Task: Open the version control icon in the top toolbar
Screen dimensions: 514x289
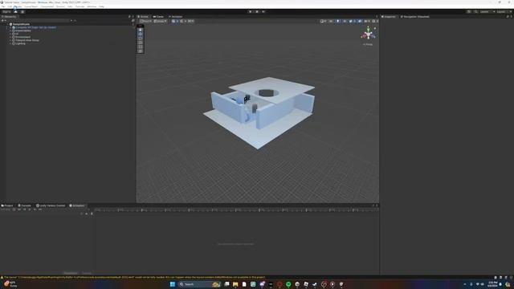Action: 22,11
